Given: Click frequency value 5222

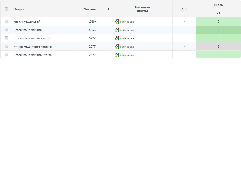Looking at the screenshot, I should (x=92, y=38).
